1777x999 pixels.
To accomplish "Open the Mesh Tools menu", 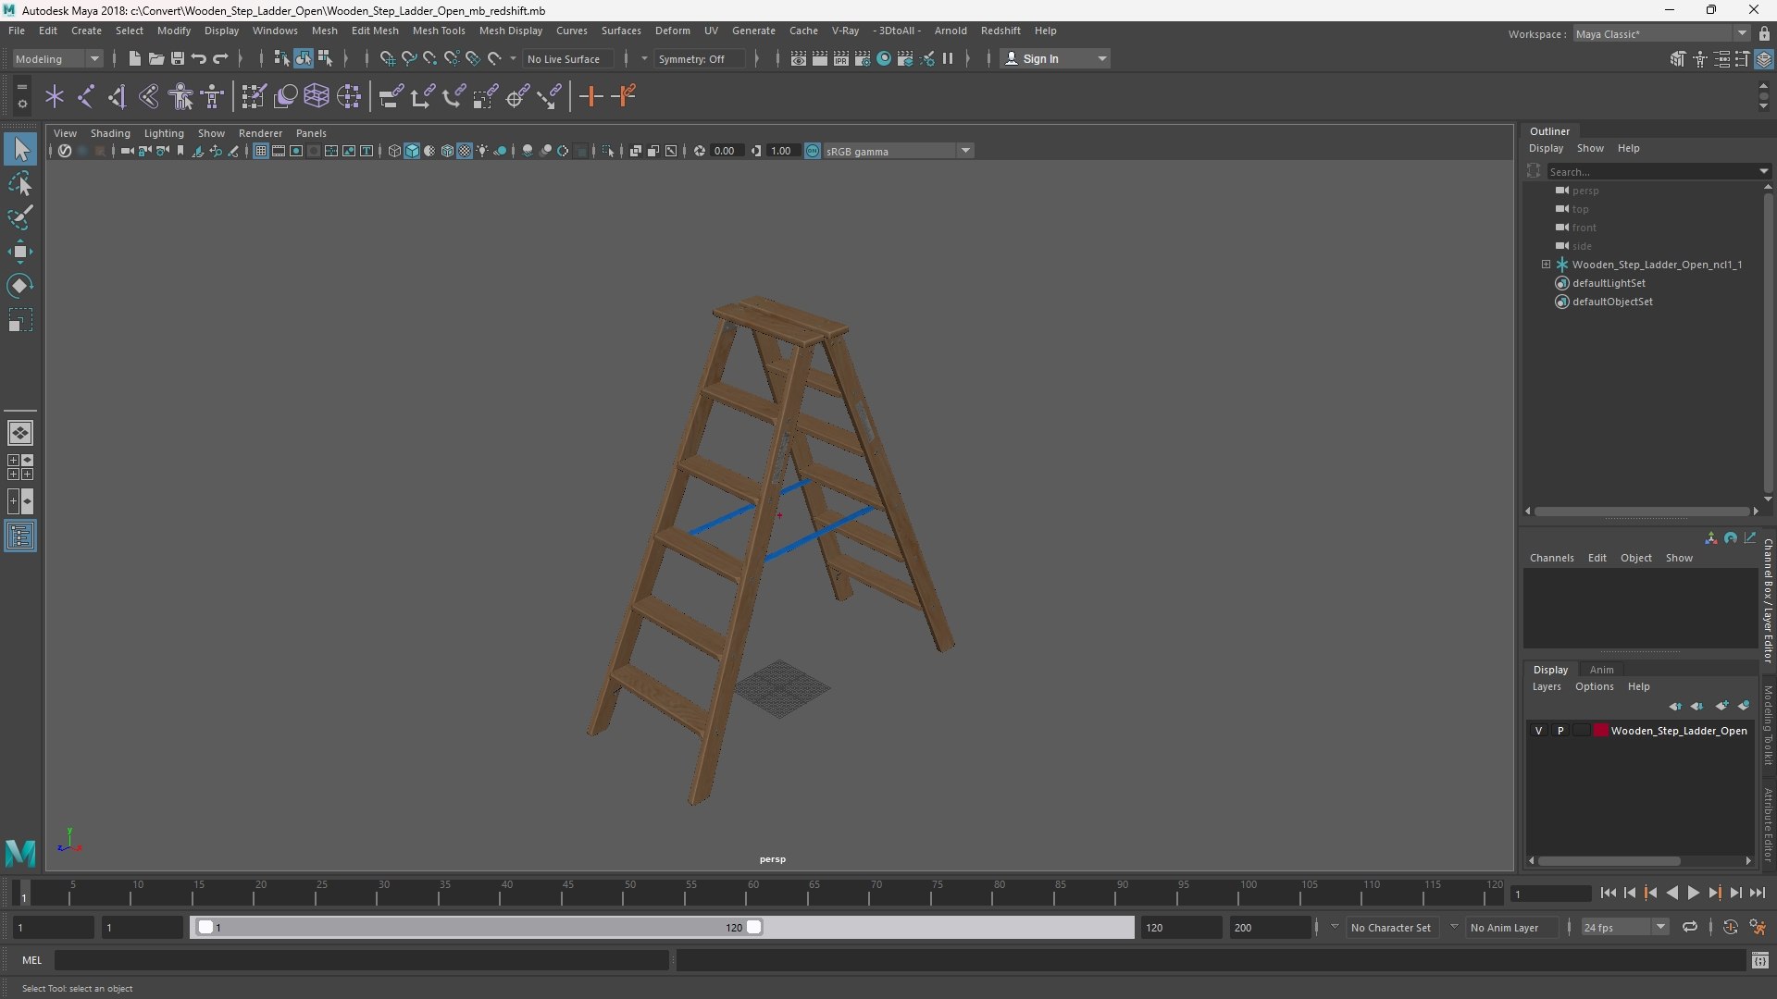I will click(439, 31).
